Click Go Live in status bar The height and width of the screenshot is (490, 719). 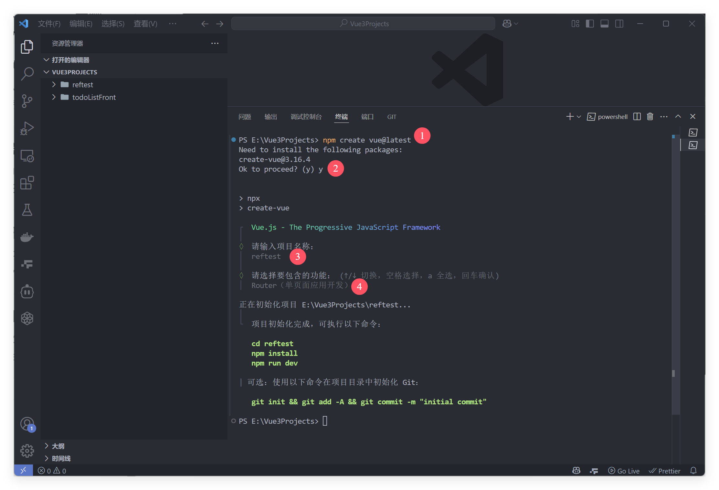pos(624,471)
